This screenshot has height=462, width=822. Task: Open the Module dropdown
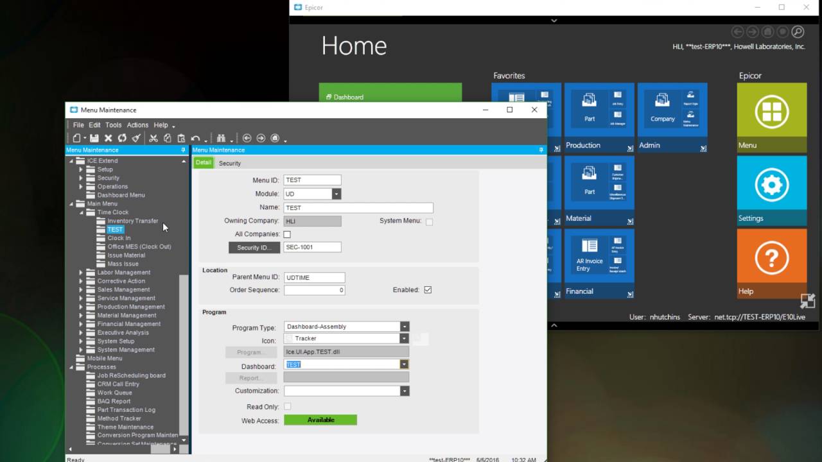coord(337,194)
